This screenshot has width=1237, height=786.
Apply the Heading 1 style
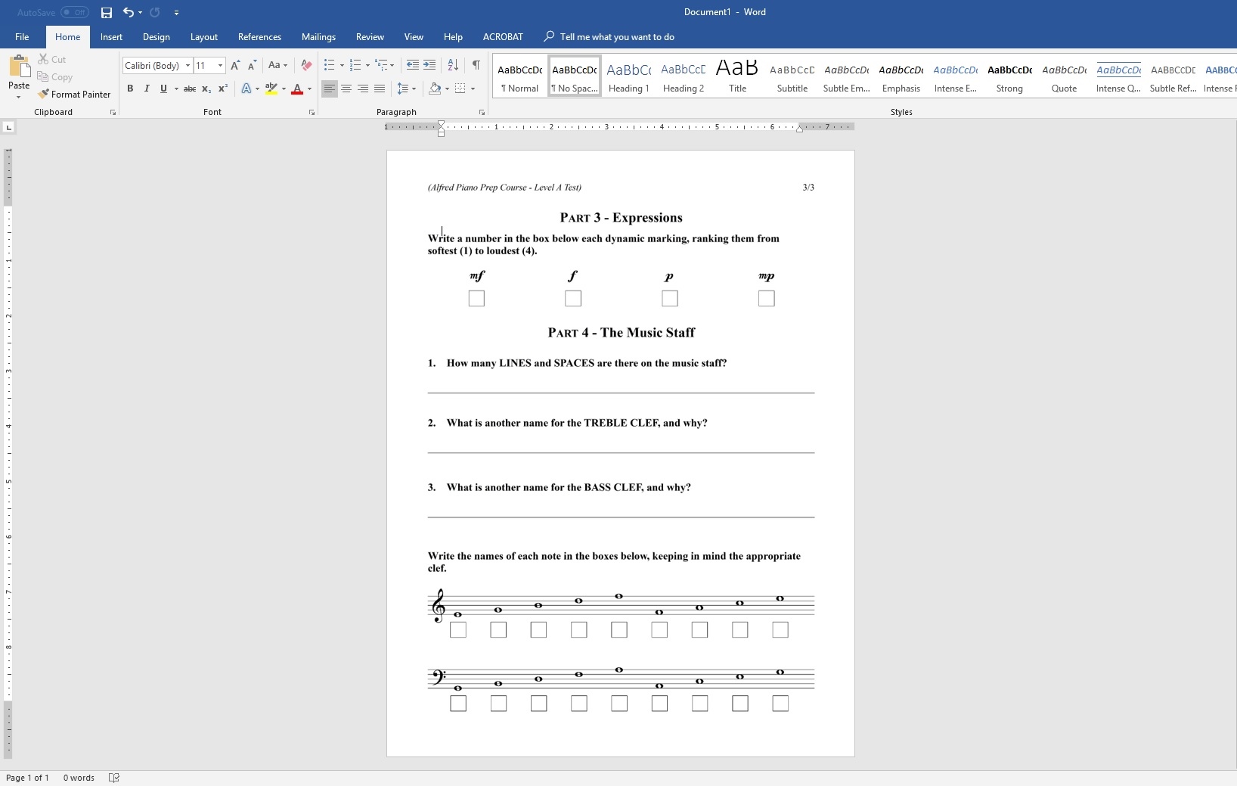pos(628,76)
